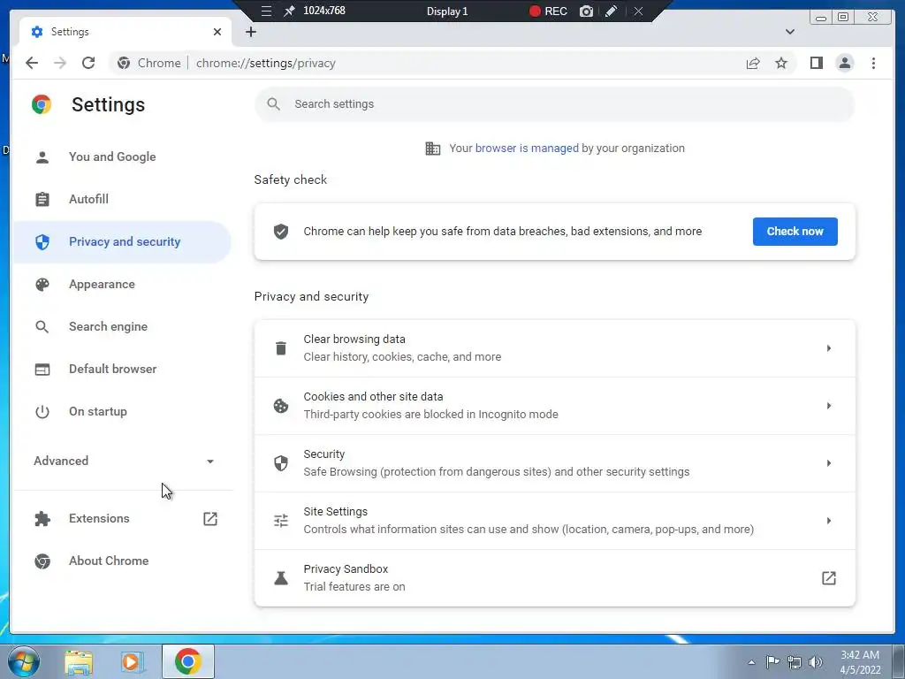Screen dimensions: 905x679
Task: Open Search engine settings
Action: tap(121, 327)
